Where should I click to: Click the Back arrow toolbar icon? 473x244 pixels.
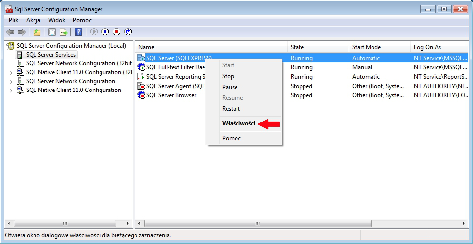point(10,32)
